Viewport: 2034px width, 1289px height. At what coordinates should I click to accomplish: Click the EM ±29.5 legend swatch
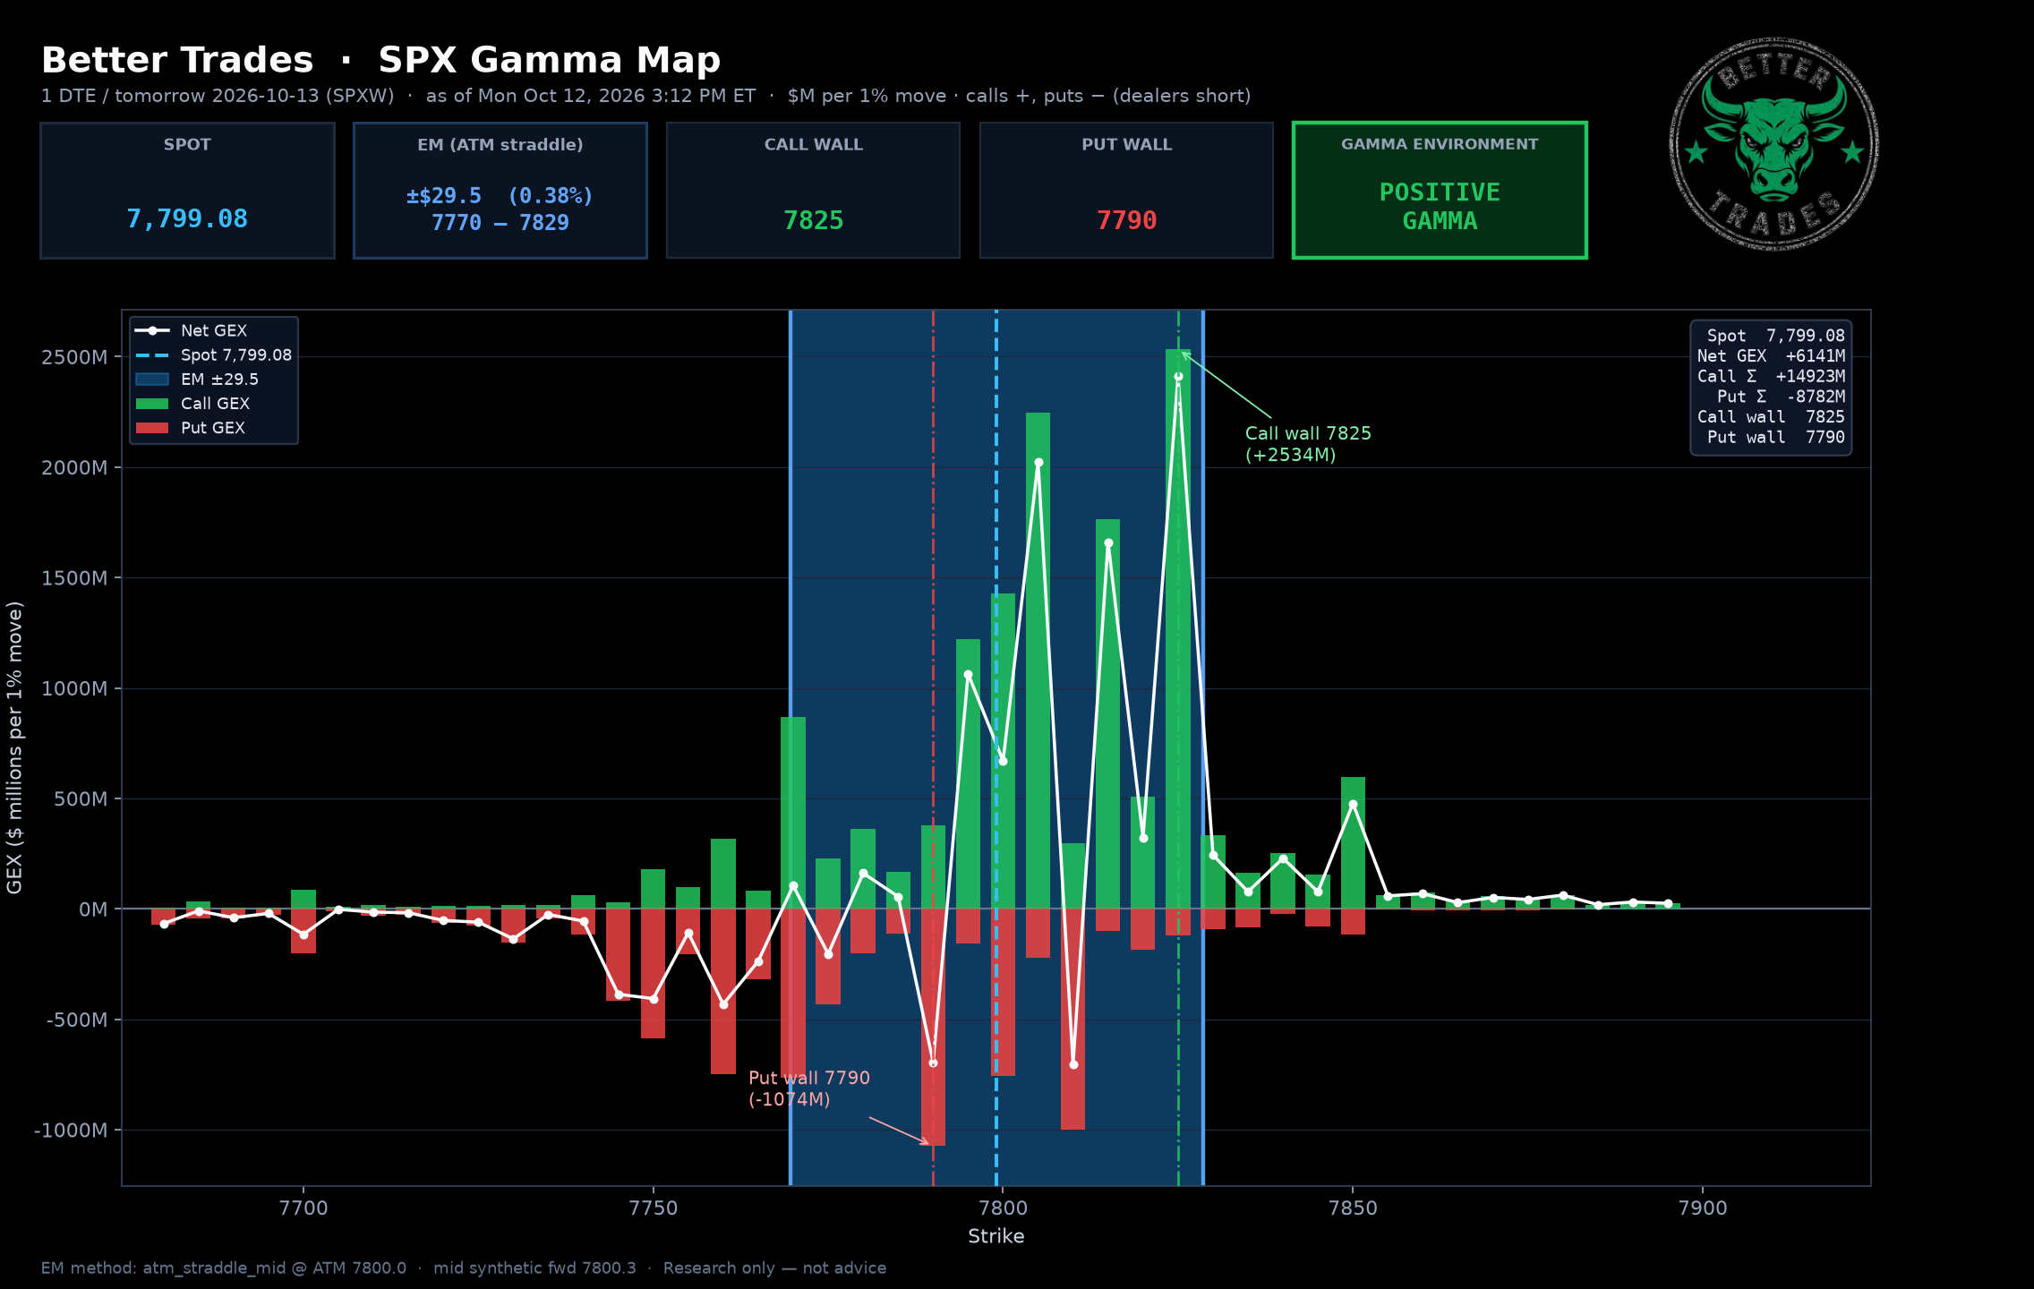coord(152,380)
